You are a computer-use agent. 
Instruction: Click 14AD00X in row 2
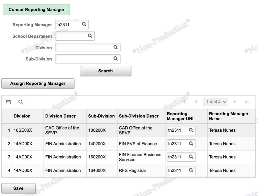pos(23,144)
